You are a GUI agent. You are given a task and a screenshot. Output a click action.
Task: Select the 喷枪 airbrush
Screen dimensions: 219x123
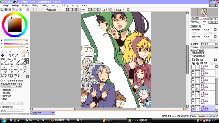10,60
